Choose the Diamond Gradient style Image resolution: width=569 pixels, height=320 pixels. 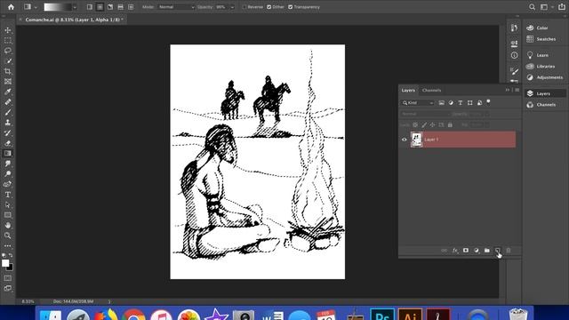pyautogui.click(x=131, y=7)
